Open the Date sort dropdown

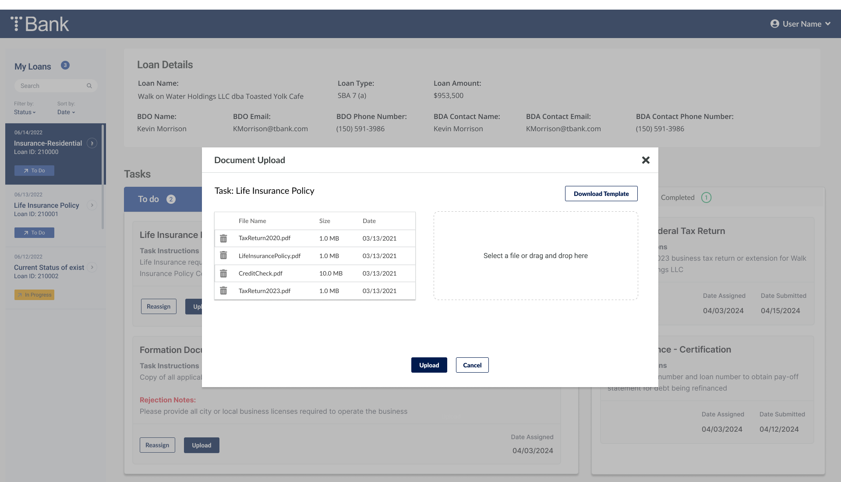pos(66,112)
